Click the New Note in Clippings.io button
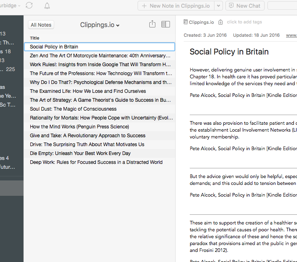 [176, 6]
